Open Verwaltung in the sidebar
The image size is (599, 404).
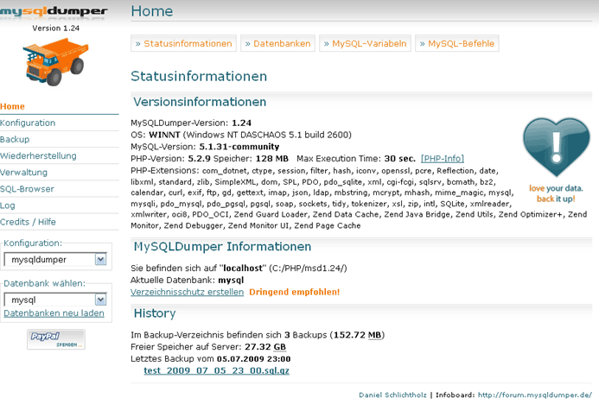[x=23, y=173]
